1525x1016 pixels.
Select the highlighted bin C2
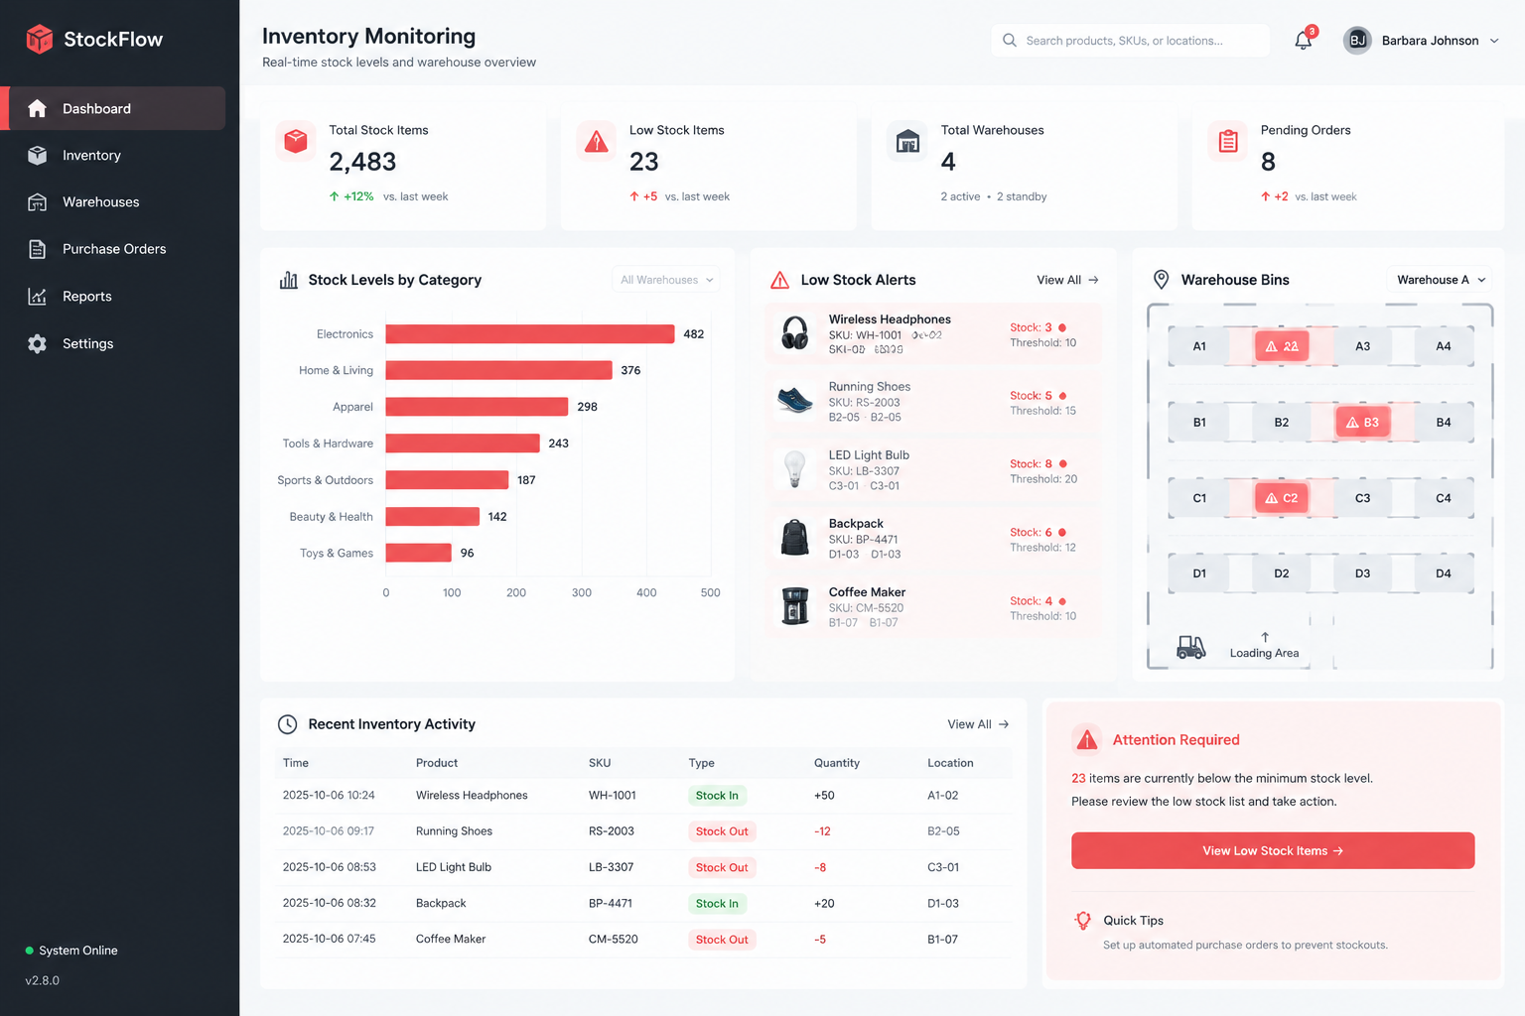coord(1282,498)
